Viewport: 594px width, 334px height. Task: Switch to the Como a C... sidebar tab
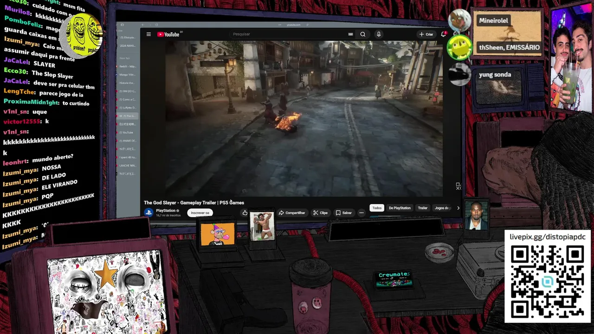tap(127, 99)
